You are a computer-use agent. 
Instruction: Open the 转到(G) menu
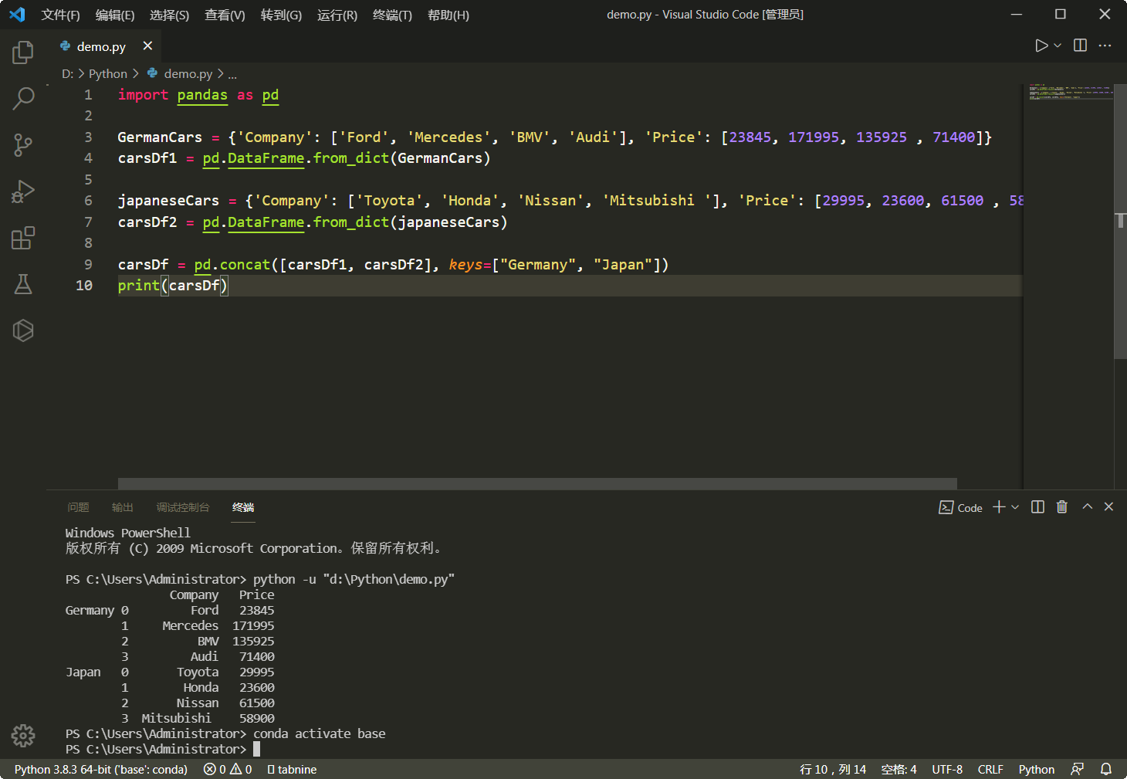click(x=281, y=15)
